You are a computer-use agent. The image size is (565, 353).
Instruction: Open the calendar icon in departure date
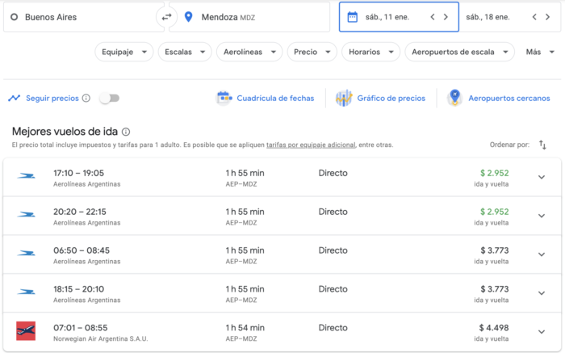pos(352,17)
